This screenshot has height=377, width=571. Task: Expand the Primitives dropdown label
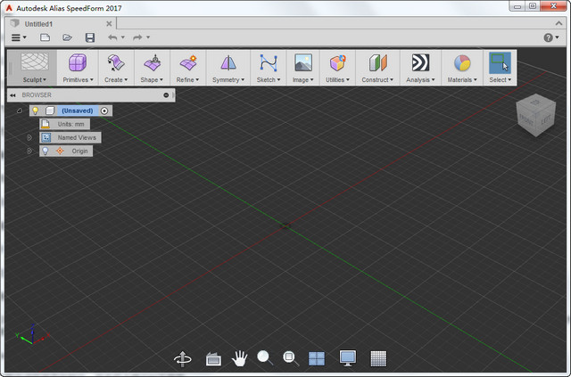click(78, 79)
